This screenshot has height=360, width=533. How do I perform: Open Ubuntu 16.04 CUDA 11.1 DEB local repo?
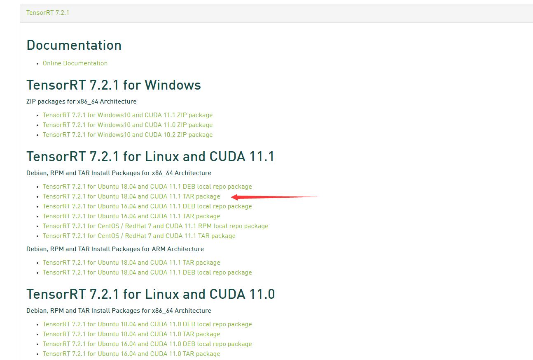point(147,206)
